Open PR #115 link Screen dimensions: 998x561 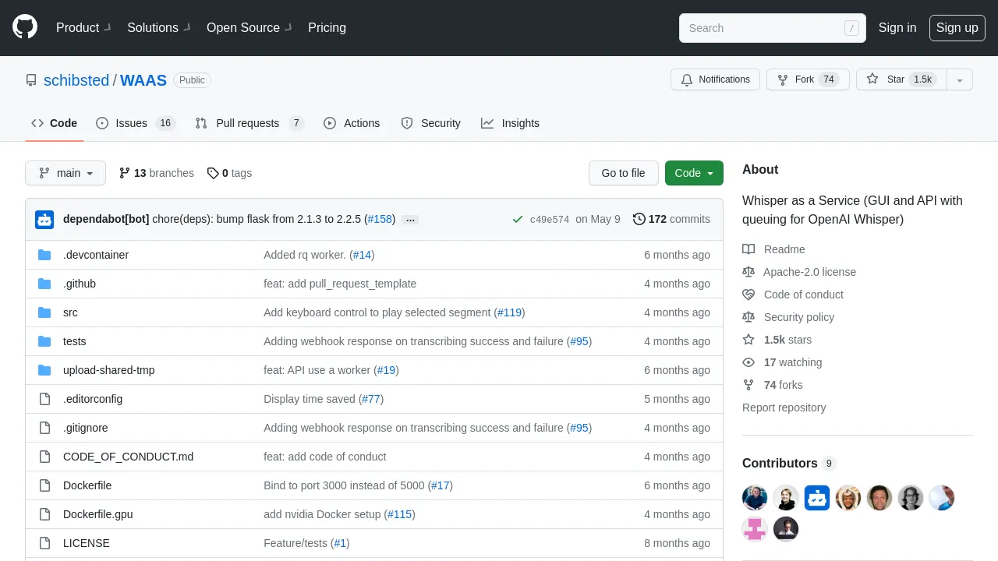coord(399,514)
